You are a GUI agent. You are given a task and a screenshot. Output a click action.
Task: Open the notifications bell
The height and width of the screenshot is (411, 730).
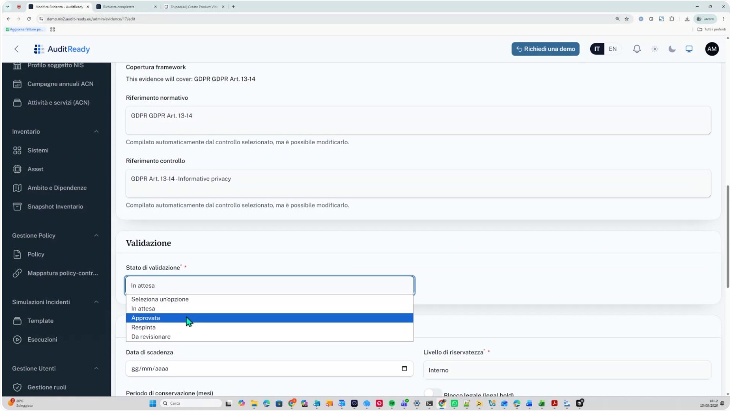637,49
